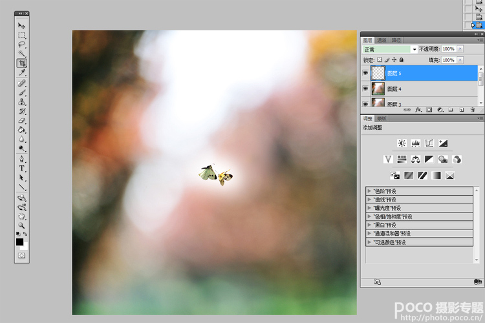
Task: Expand the "曝光度" presets group
Action: [x=369, y=208]
